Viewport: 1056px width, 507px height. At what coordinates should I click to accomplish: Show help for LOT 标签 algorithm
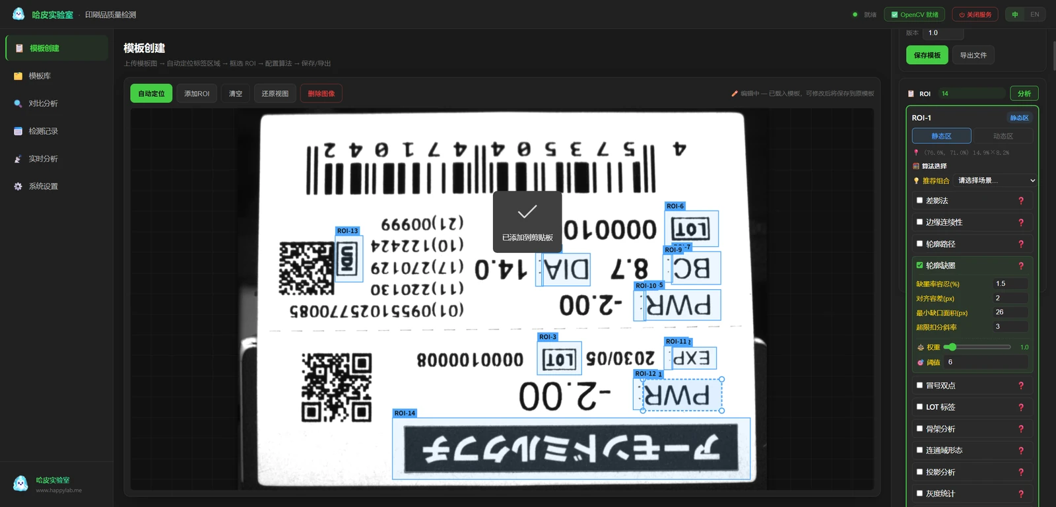(x=1021, y=407)
